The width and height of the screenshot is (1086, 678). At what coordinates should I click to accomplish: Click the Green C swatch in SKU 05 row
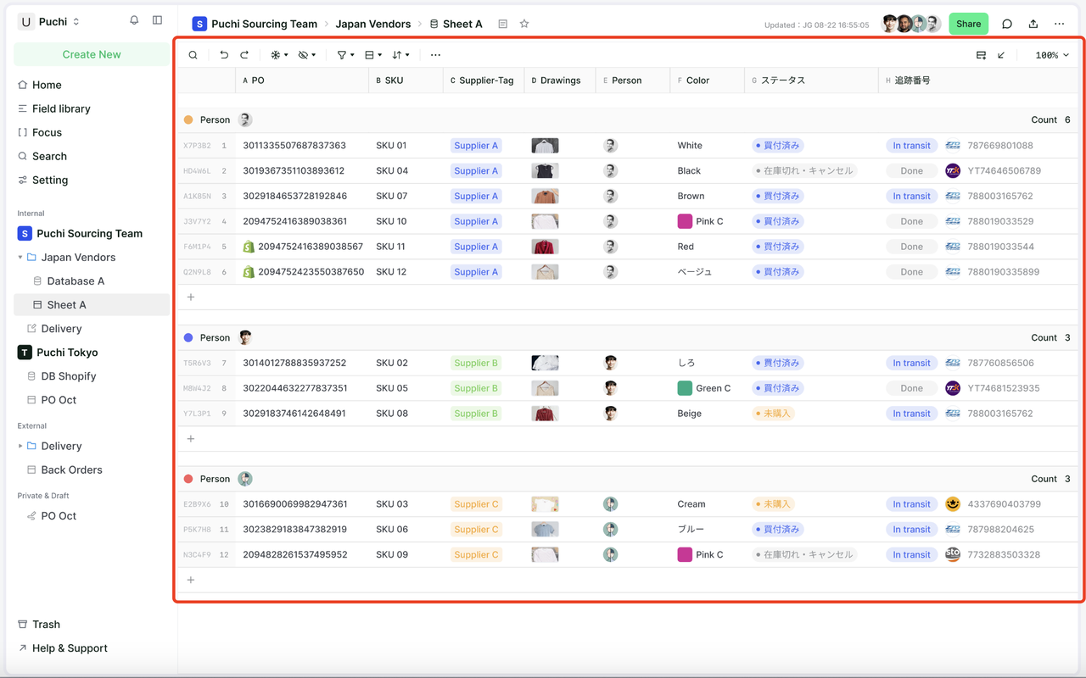(685, 388)
